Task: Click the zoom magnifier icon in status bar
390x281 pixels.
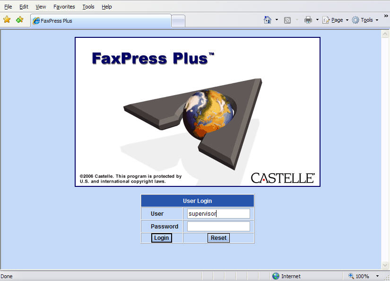Action: pyautogui.click(x=351, y=276)
